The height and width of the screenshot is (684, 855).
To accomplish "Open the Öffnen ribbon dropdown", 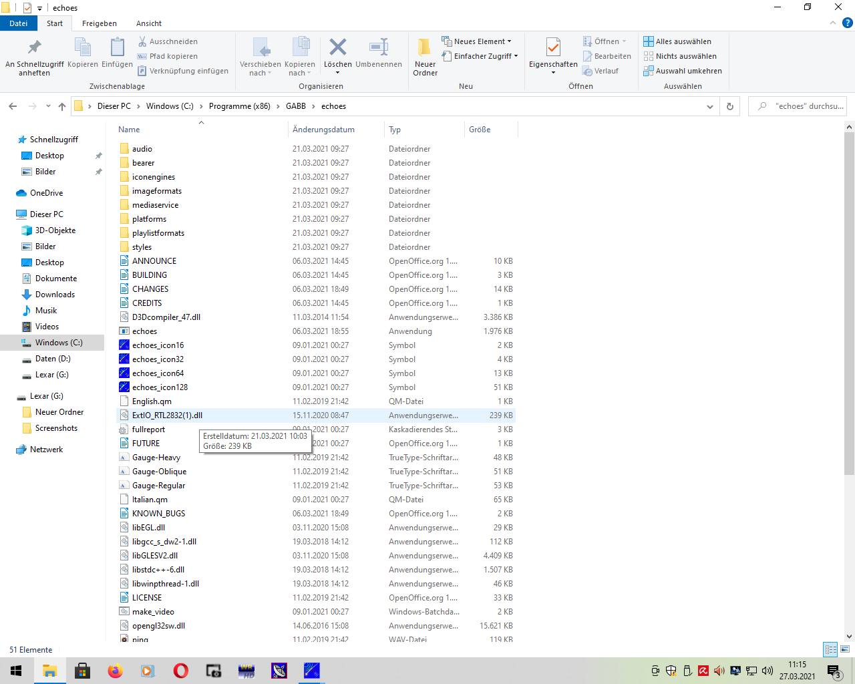I will click(605, 41).
